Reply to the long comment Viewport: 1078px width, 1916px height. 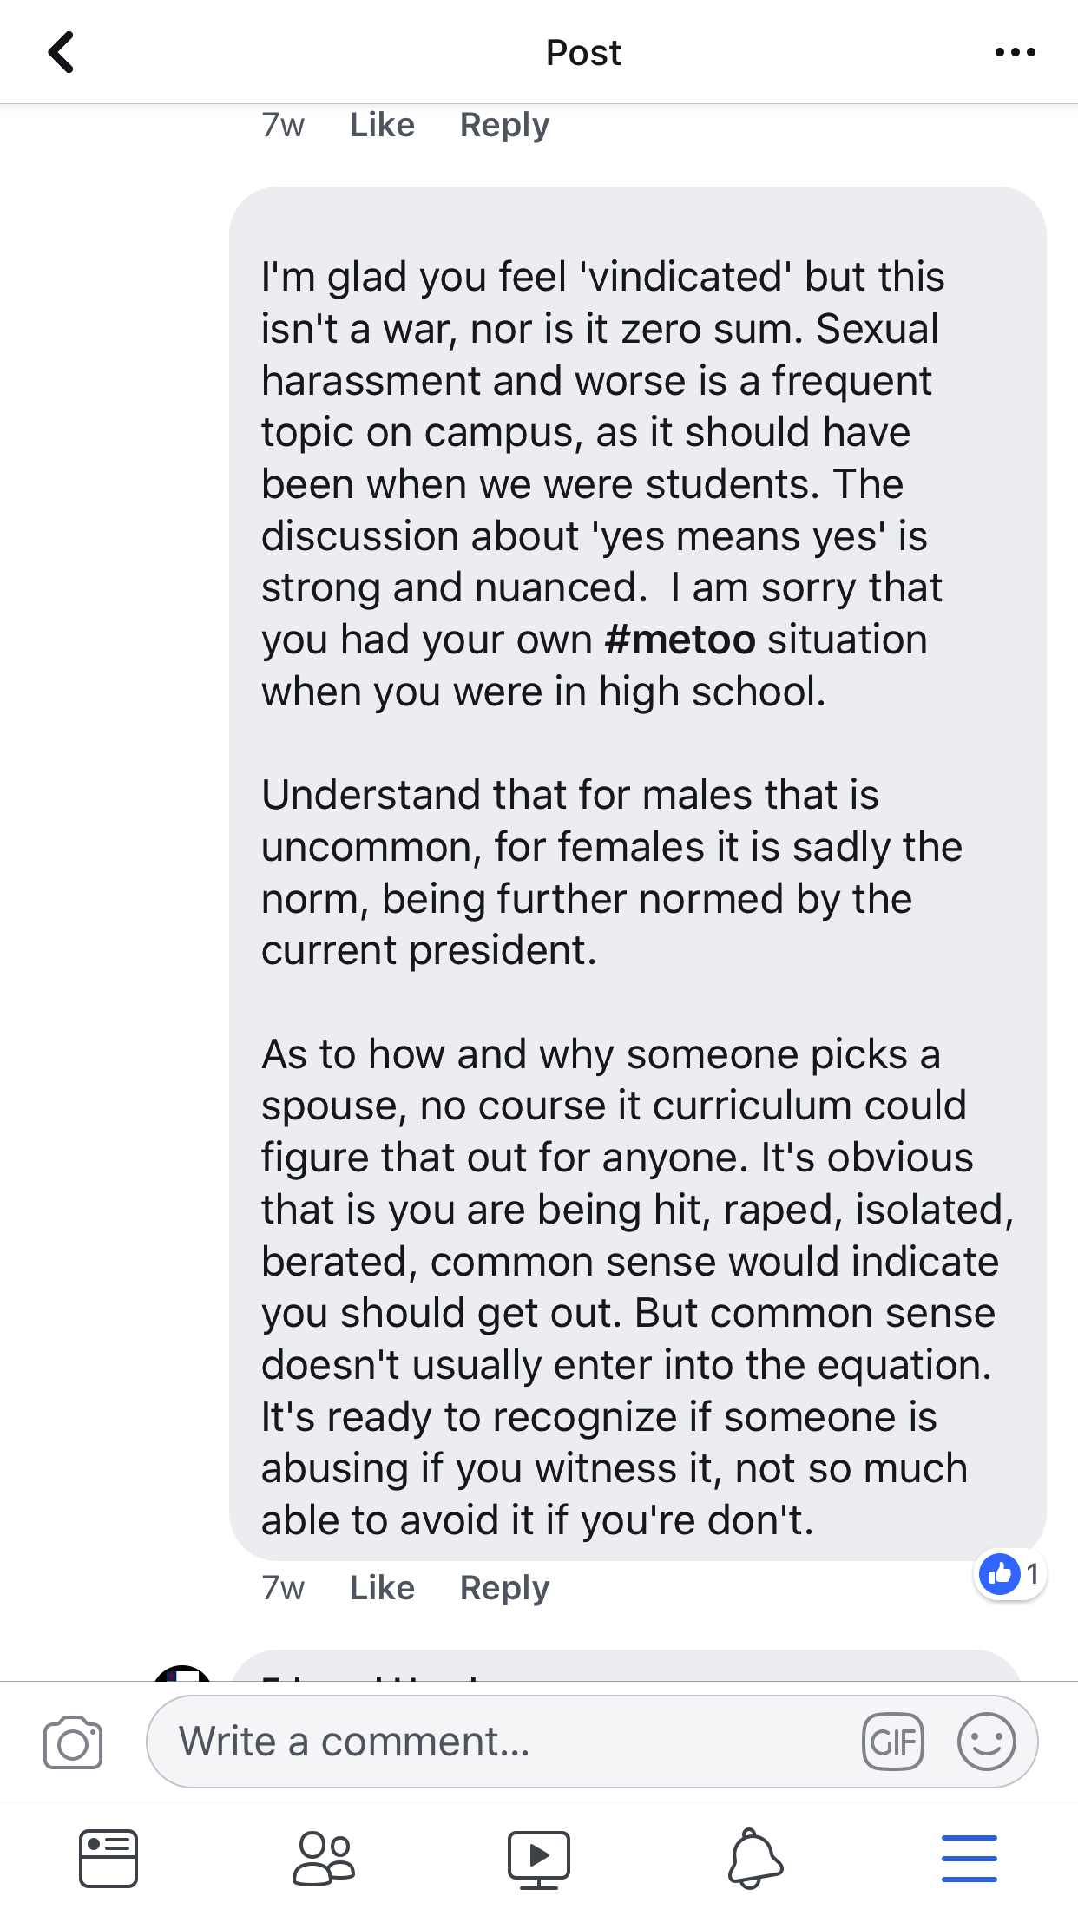tap(504, 1588)
